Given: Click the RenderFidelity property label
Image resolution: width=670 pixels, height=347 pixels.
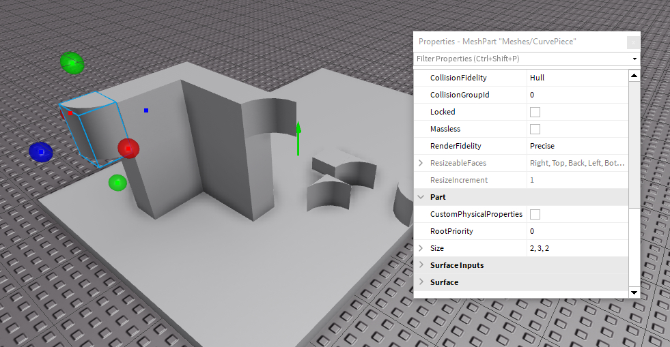Looking at the screenshot, I should [456, 146].
